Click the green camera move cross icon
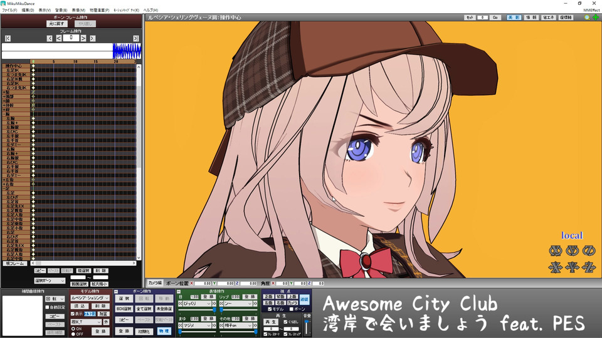Image resolution: width=602 pixels, height=338 pixels. pos(594,18)
